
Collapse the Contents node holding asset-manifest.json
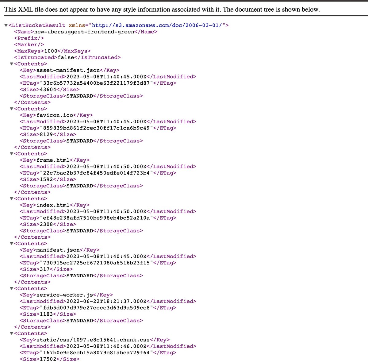point(12,64)
